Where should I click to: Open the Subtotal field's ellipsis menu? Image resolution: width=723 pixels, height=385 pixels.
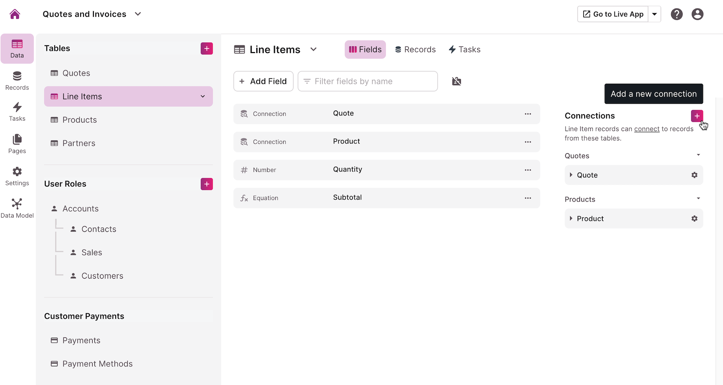pyautogui.click(x=528, y=198)
